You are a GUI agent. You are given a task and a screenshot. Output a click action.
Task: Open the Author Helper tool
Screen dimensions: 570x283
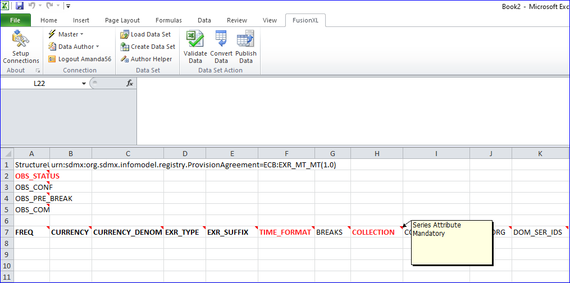pyautogui.click(x=146, y=59)
